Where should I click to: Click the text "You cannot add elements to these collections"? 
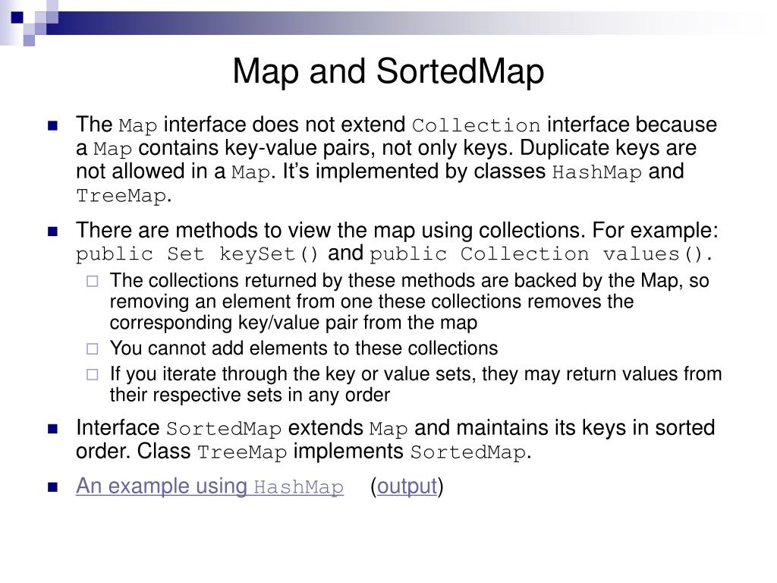(304, 348)
